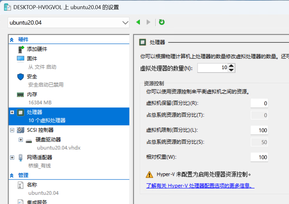The height and width of the screenshot is (204, 289).
Task: Click the SCSI 控制器 controller icon
Action: (20, 130)
